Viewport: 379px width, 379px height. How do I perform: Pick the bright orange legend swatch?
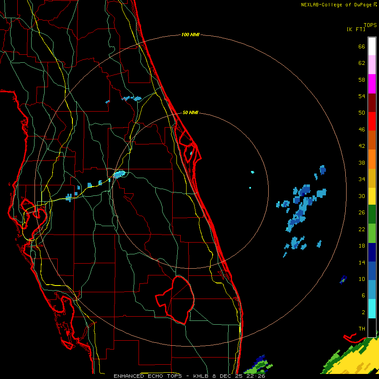[x=372, y=159]
